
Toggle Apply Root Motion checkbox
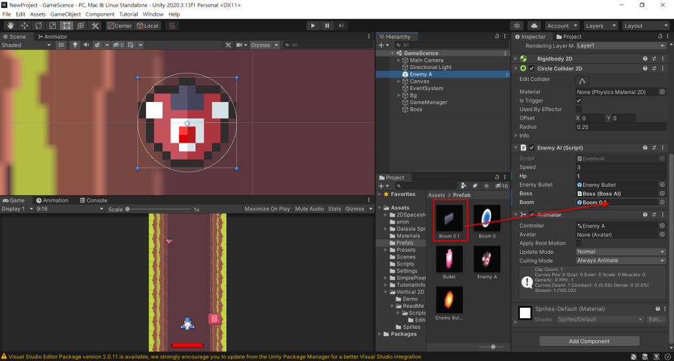click(579, 243)
